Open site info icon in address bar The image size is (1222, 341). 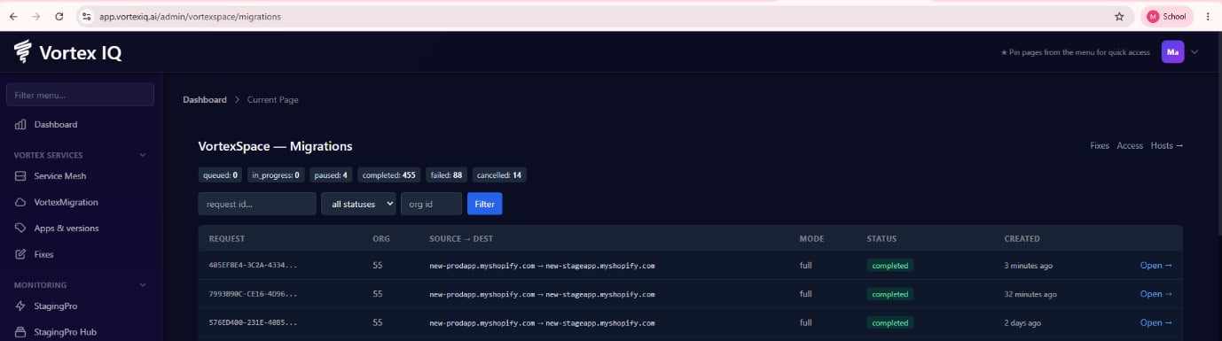point(86,16)
